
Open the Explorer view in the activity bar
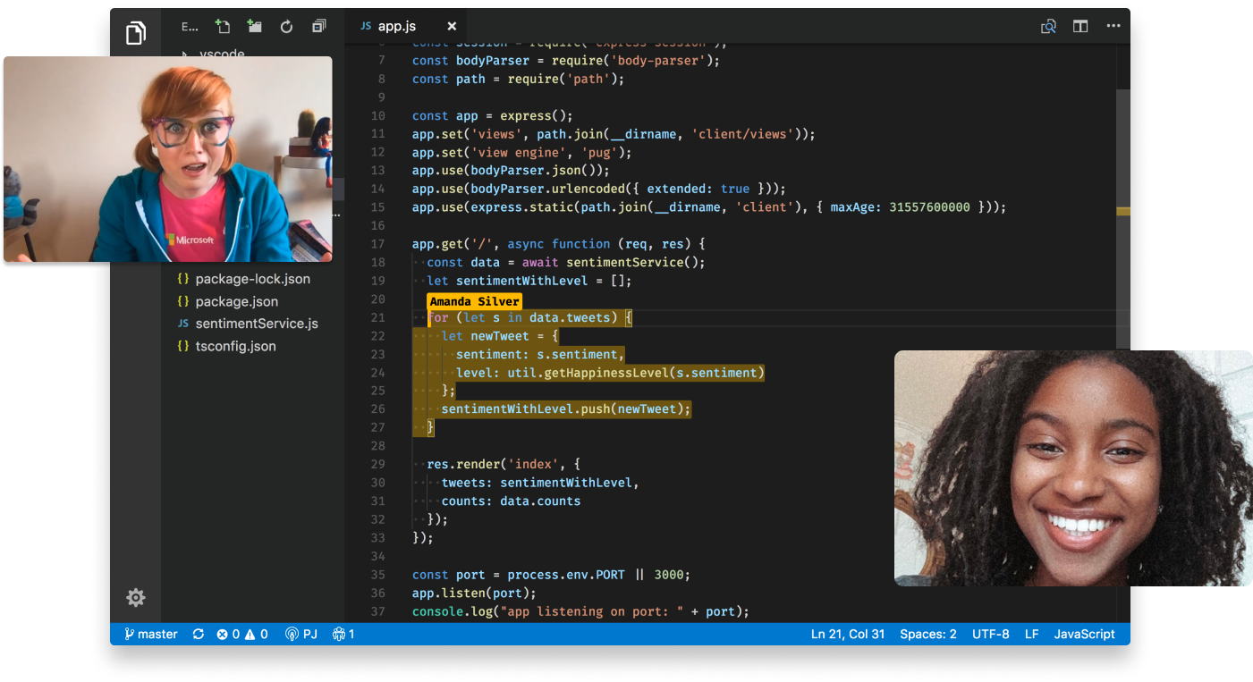[x=135, y=33]
